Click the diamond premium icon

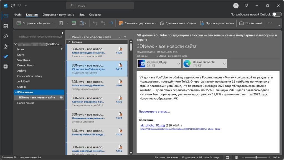coord(246,6)
